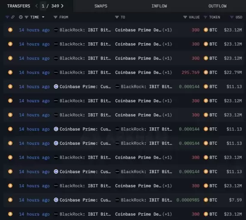
Task: Switch to the OUTFLOW tab
Action: coord(217,6)
